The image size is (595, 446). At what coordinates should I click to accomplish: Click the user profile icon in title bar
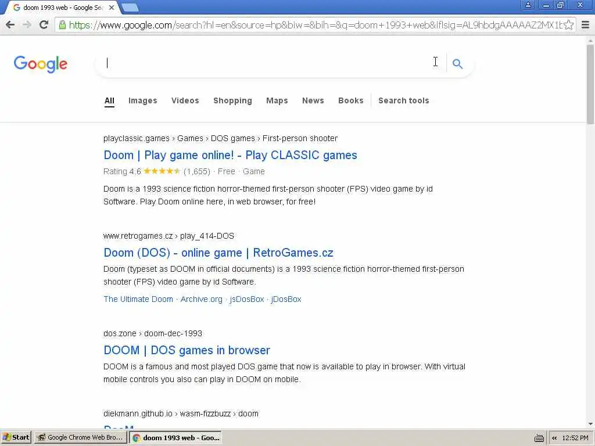528,5
